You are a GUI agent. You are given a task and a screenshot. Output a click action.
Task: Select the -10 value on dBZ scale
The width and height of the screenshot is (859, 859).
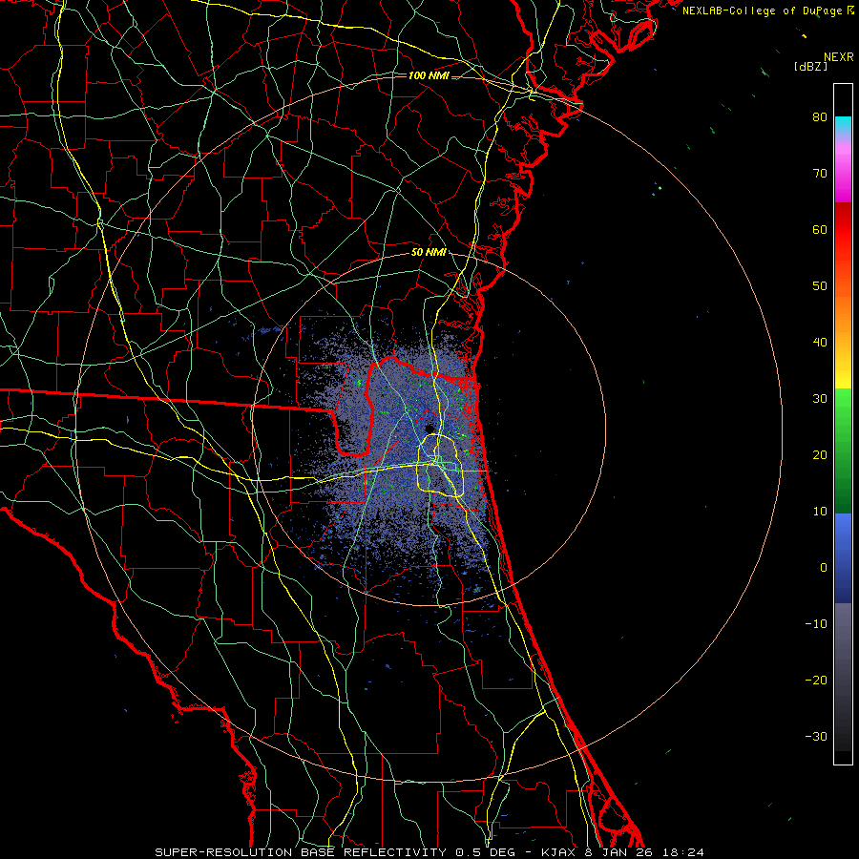pos(816,624)
